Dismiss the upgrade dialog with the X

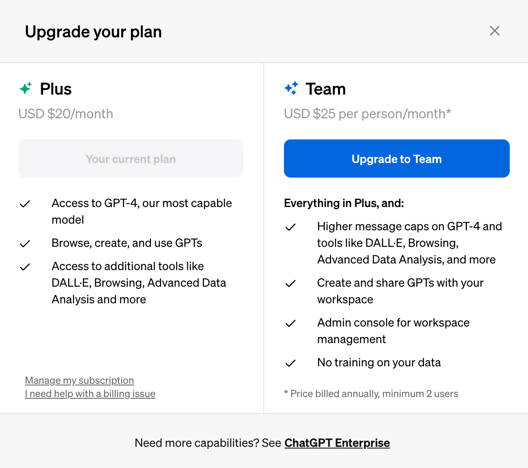494,31
